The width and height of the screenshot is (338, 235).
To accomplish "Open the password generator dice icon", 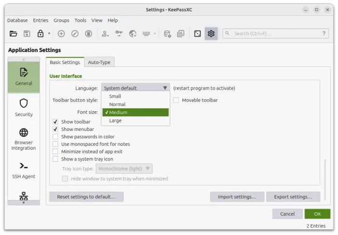I will pos(197,34).
